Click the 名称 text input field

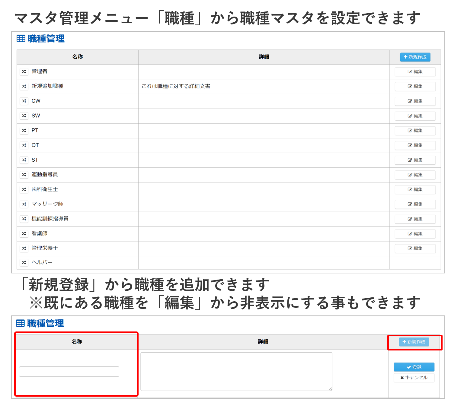pyautogui.click(x=69, y=372)
